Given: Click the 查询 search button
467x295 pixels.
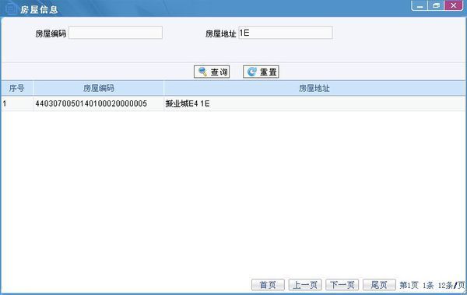Looking at the screenshot, I should 212,72.
